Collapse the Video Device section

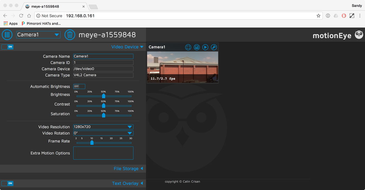127,47
